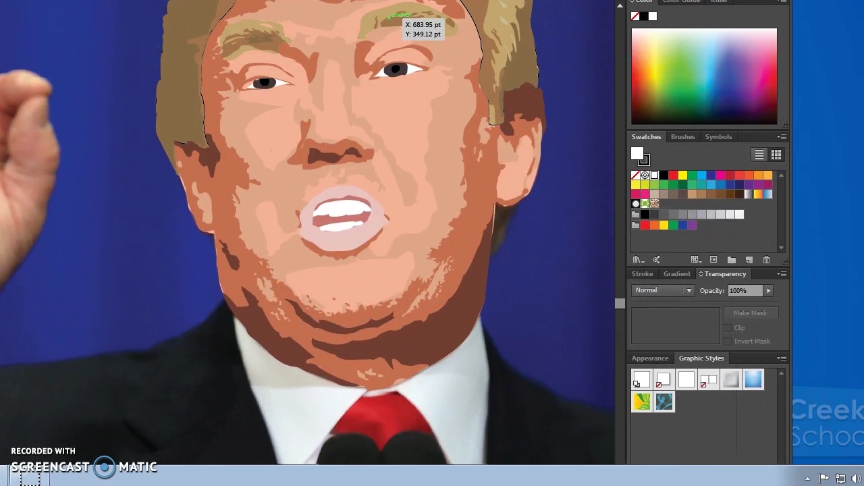Open the network icon in system tray
The image size is (864, 486).
(x=840, y=479)
